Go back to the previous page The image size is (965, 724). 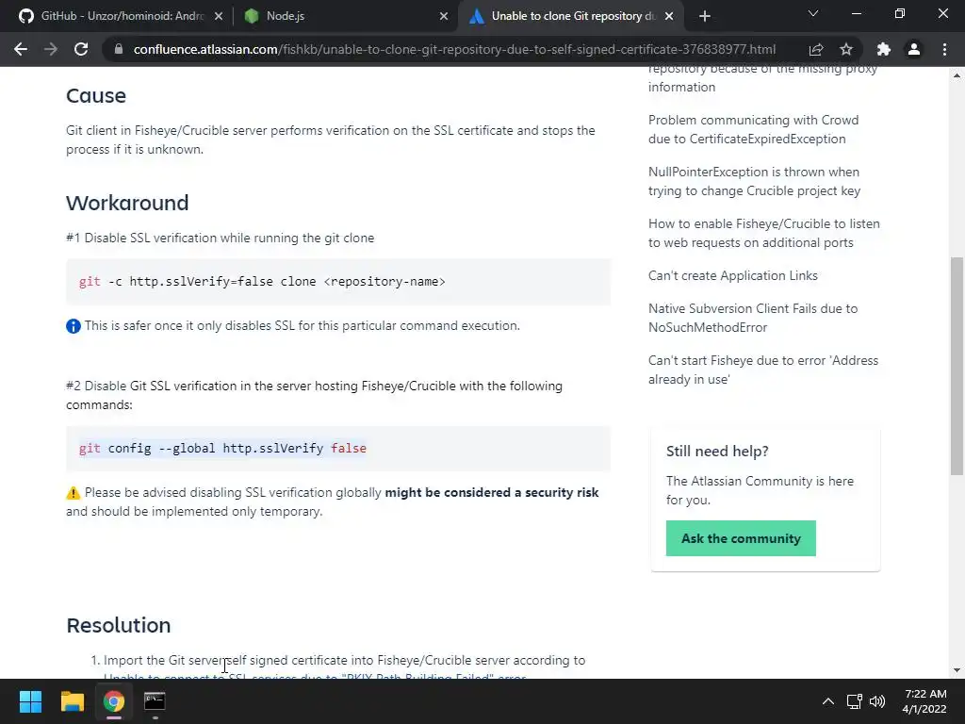(x=21, y=49)
